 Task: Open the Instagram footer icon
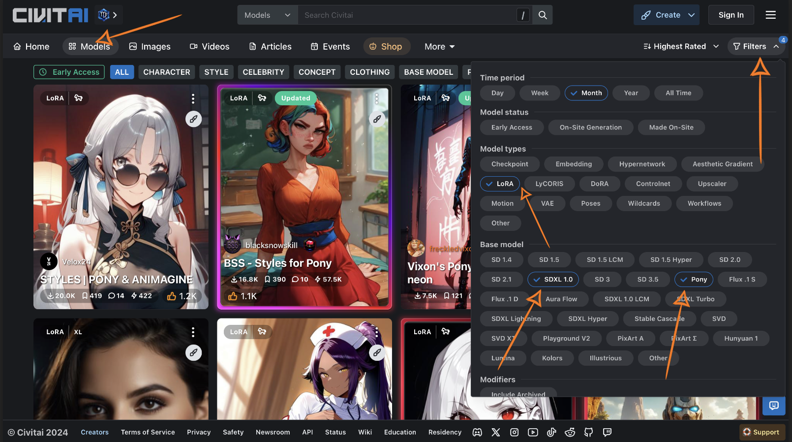click(514, 432)
